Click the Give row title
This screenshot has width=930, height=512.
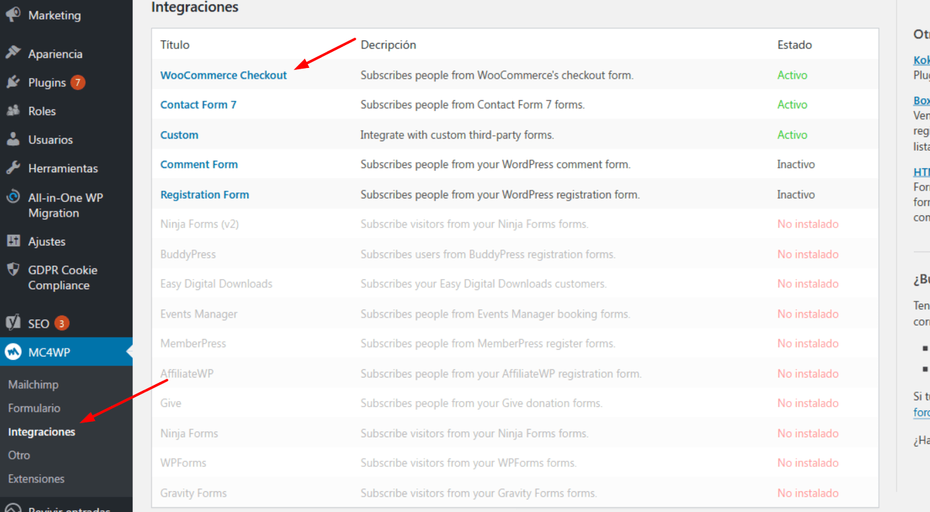(x=171, y=403)
